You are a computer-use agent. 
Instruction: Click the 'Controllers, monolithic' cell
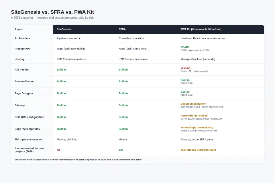(132, 38)
